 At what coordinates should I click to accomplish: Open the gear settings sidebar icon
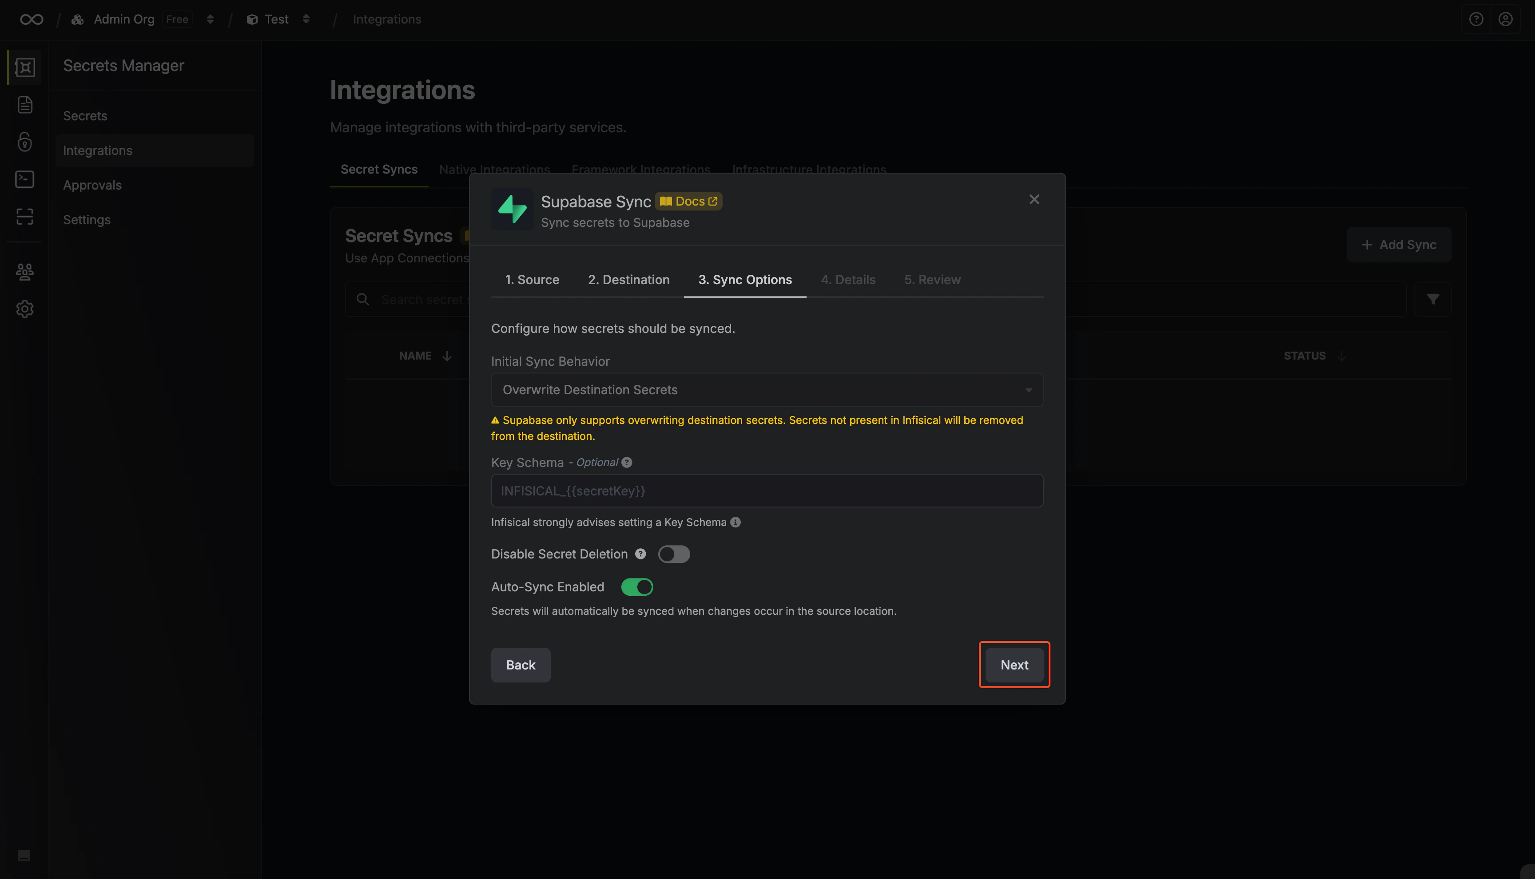(25, 309)
